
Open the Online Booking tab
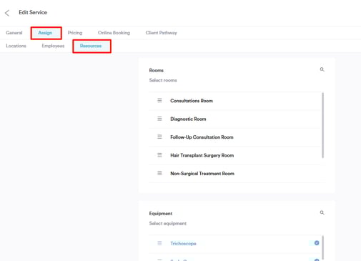(114, 33)
